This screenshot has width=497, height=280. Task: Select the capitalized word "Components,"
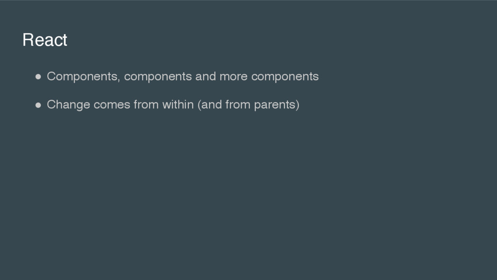coord(83,76)
